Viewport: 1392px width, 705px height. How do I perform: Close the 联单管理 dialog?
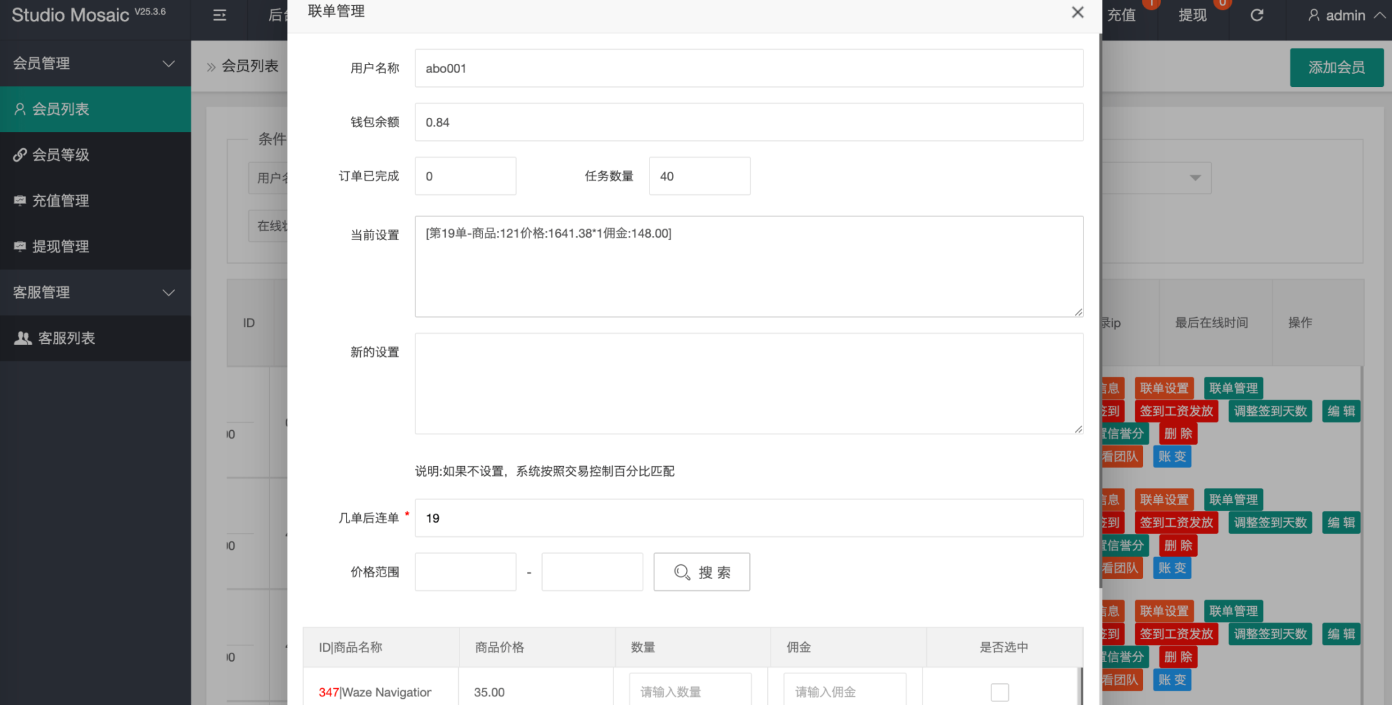[x=1077, y=12]
